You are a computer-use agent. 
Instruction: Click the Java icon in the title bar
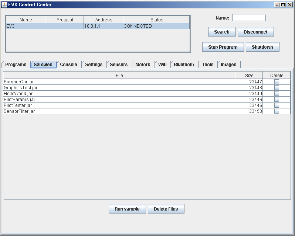[x=4, y=5]
